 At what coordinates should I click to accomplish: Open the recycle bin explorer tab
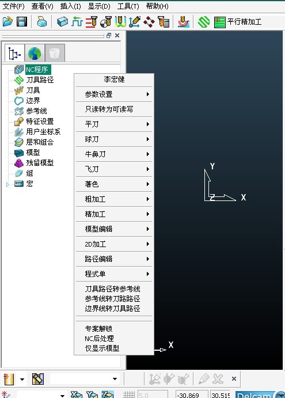[x=55, y=53]
